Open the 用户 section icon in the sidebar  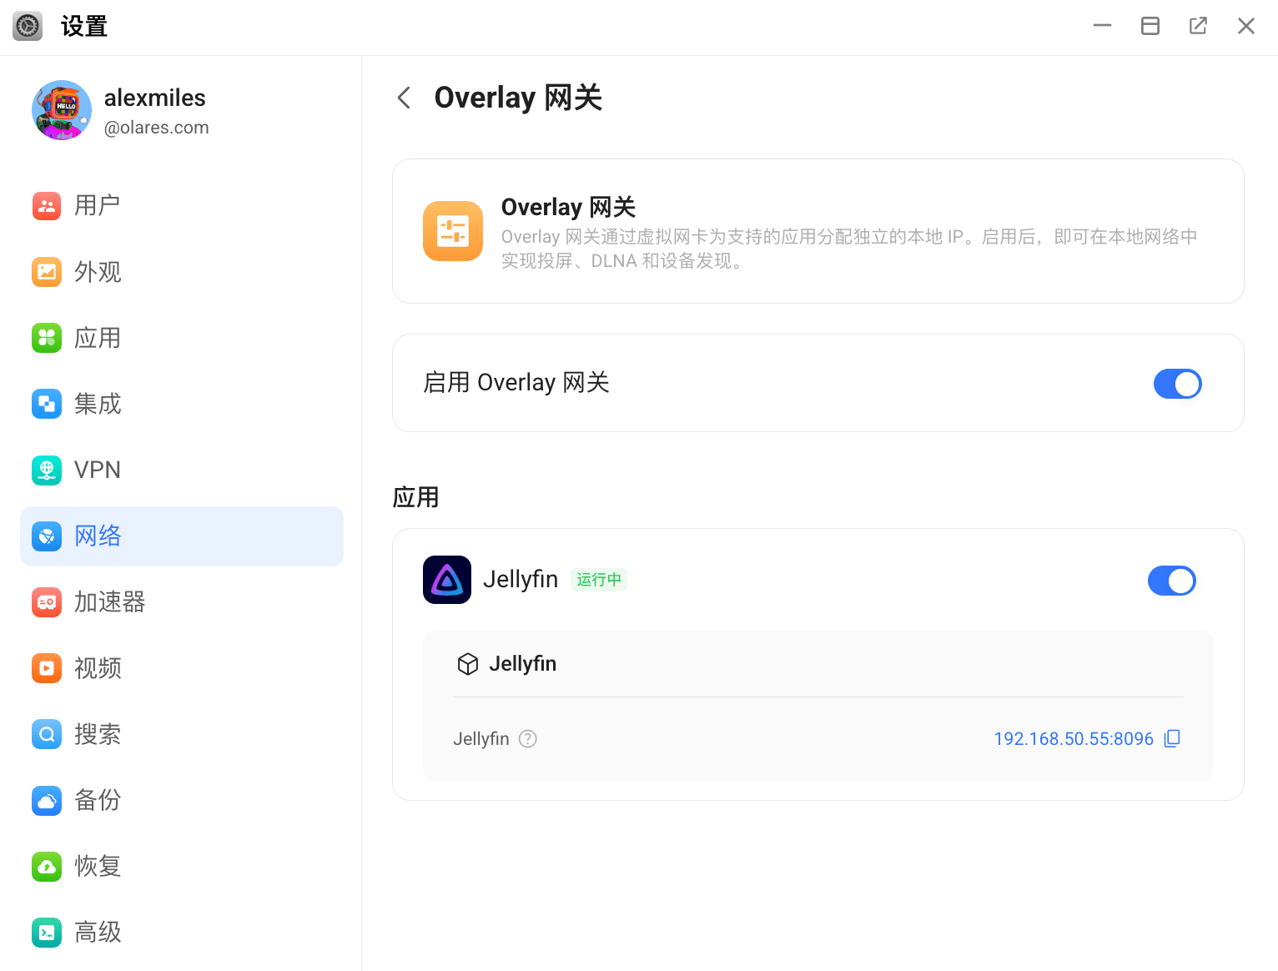[47, 205]
